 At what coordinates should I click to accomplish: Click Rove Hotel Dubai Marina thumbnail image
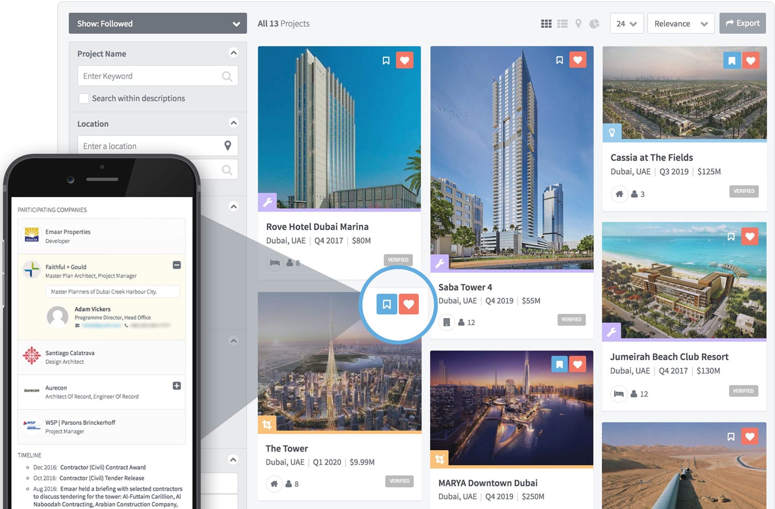[x=339, y=128]
